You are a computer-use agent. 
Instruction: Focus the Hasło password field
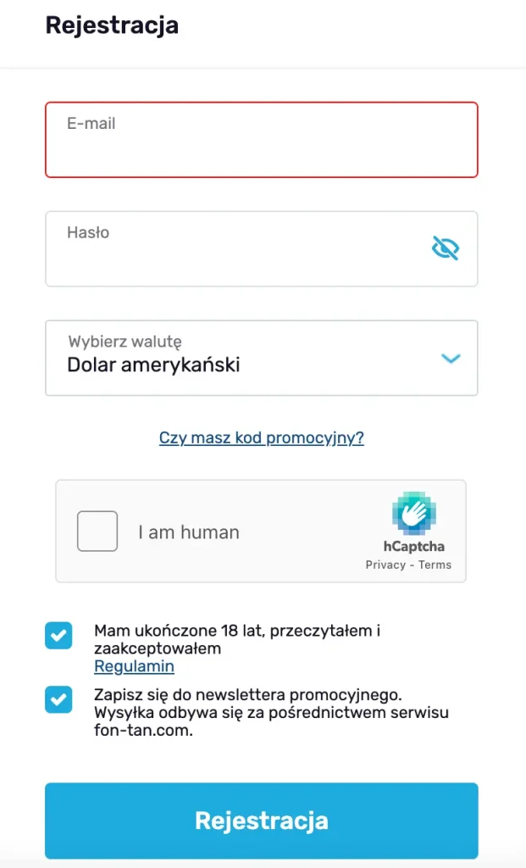[x=262, y=248]
